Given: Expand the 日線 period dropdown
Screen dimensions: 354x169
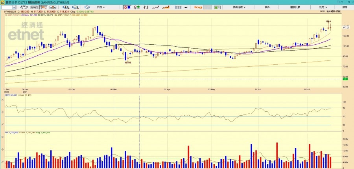Looking at the screenshot, I should point(102,7).
